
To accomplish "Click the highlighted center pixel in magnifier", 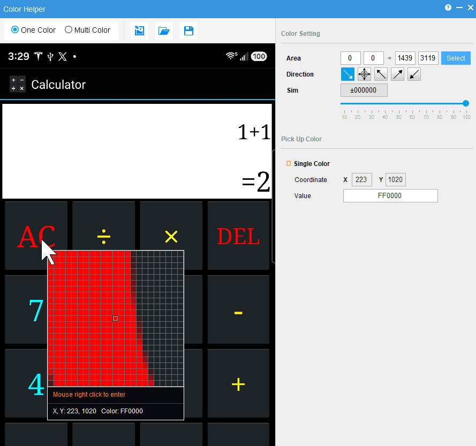I will [115, 318].
